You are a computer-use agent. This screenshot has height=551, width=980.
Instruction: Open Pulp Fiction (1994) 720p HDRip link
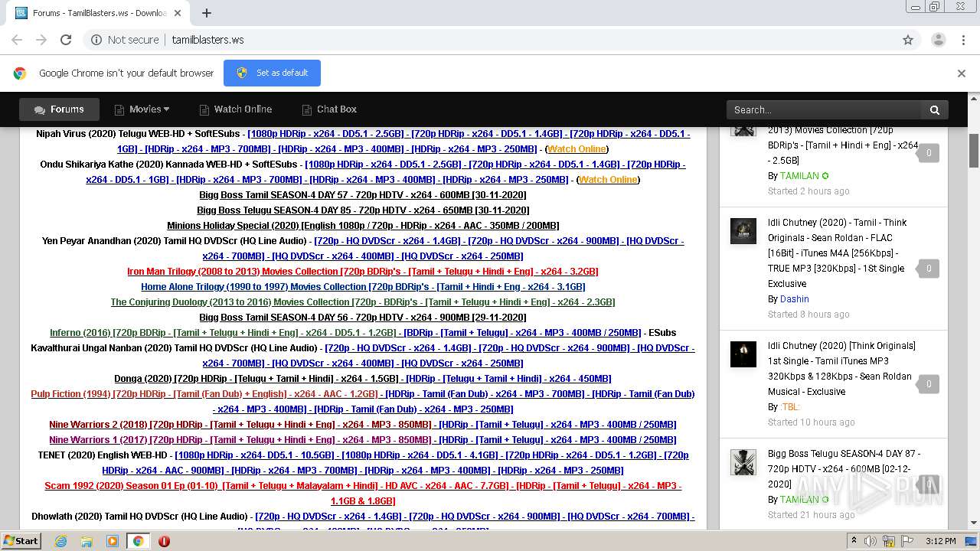tap(205, 394)
